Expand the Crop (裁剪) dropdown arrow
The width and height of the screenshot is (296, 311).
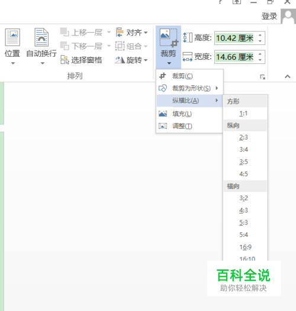(169, 63)
